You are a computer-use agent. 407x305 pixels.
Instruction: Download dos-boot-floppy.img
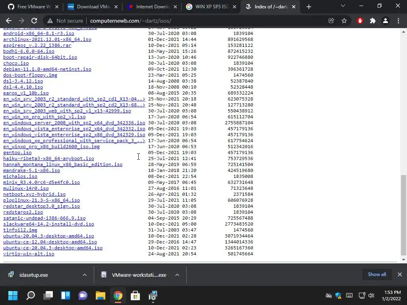[30, 75]
